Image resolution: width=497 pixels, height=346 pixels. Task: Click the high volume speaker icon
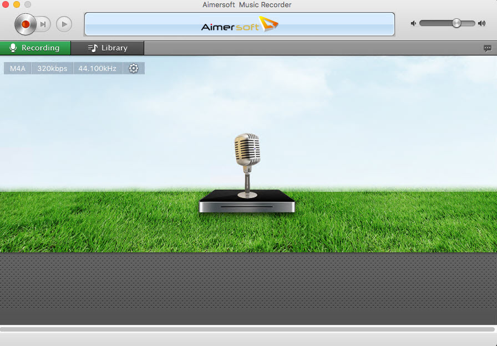pos(482,23)
